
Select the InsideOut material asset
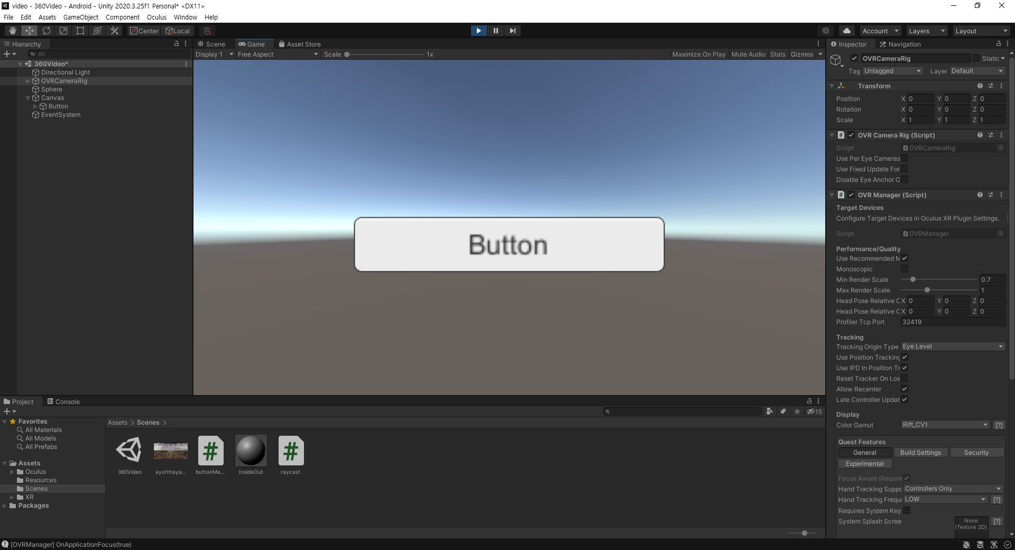click(251, 455)
